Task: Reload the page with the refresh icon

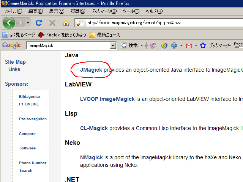Action: [x=39, y=23]
